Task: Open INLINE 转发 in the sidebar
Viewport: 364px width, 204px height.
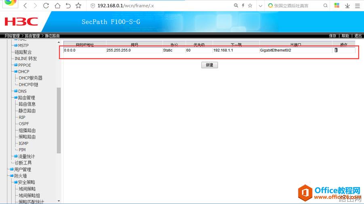Action: (x=26, y=58)
